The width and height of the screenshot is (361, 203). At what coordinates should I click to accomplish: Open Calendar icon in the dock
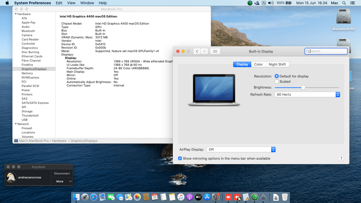tap(155, 197)
